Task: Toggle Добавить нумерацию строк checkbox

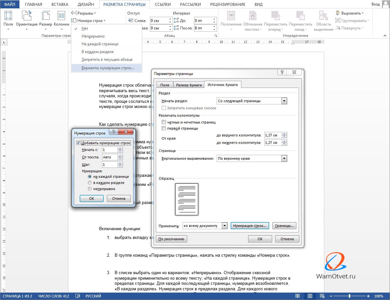Action: [78, 143]
